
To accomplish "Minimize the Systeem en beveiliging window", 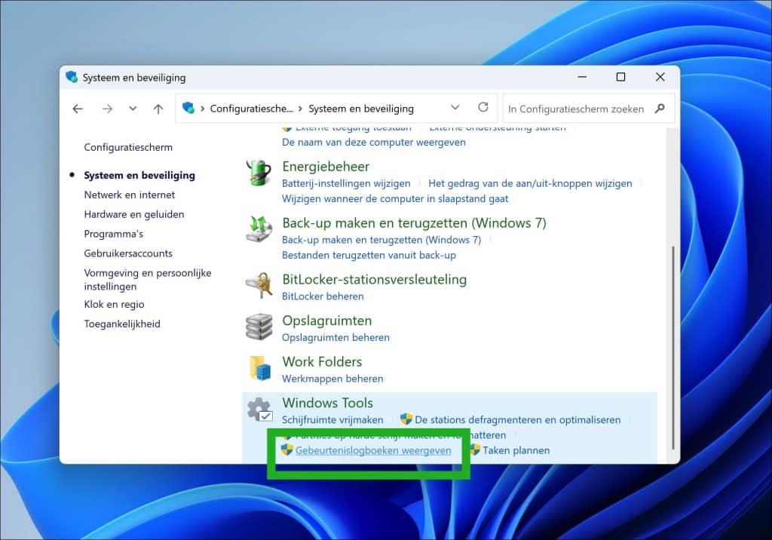I will point(582,78).
